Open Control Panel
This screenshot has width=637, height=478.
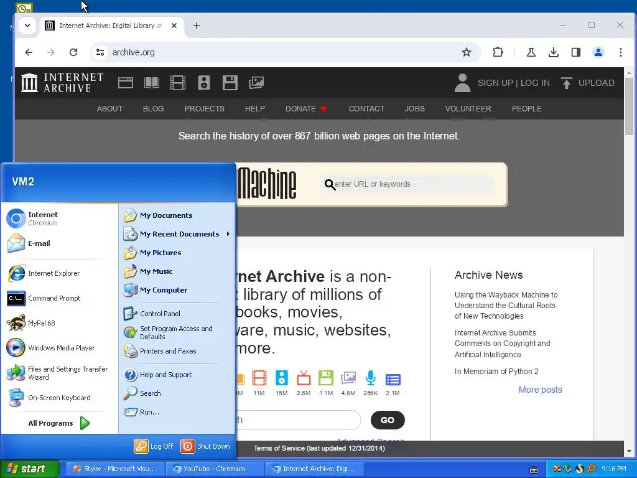(x=177, y=314)
